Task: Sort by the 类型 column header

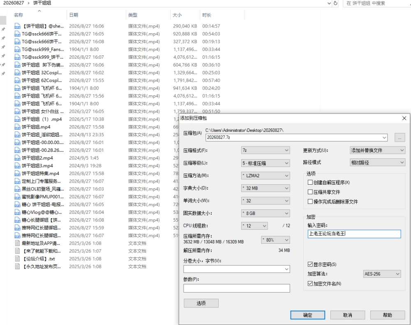Action: click(133, 15)
